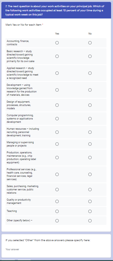
Task: Mark No for Other (specify below)
Action: [x=90, y=221]
